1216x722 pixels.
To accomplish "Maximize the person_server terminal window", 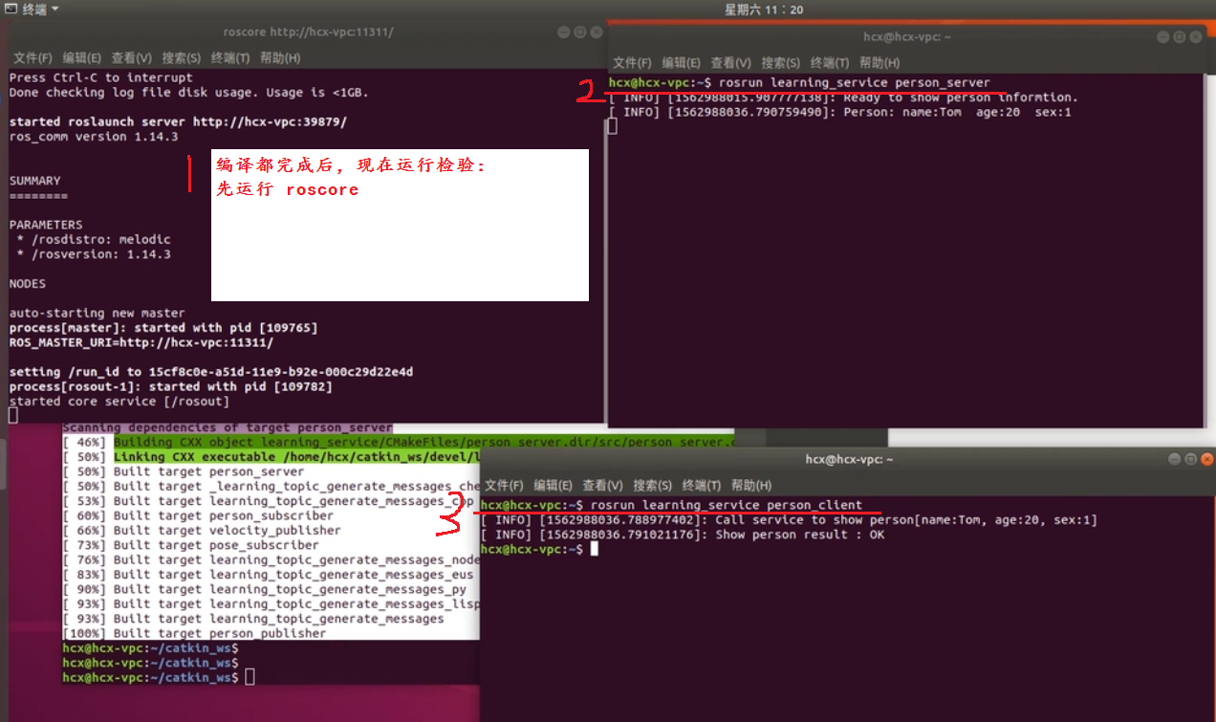I will click(1179, 37).
